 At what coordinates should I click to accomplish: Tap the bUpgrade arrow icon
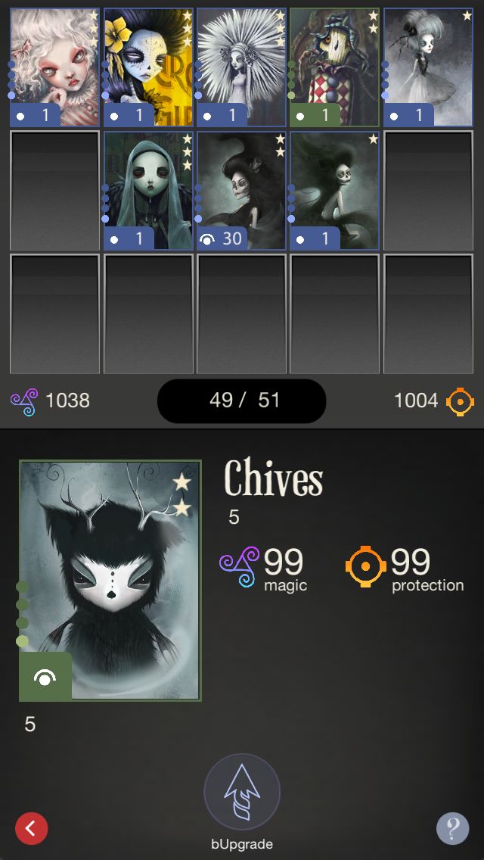(x=242, y=792)
